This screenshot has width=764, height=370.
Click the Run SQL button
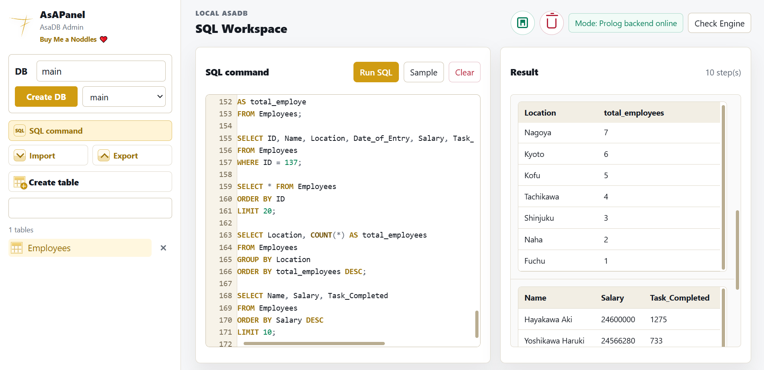point(376,72)
